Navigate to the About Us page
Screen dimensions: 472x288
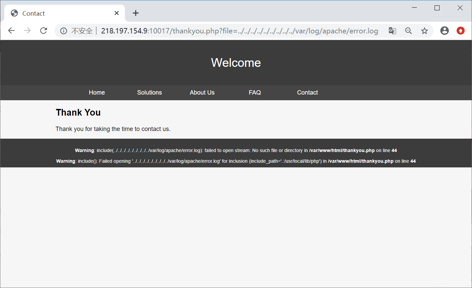[x=202, y=93]
